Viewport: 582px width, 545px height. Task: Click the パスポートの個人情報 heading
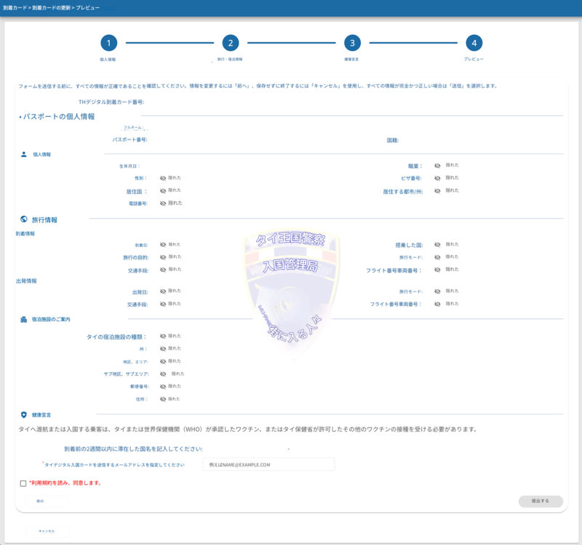point(59,116)
